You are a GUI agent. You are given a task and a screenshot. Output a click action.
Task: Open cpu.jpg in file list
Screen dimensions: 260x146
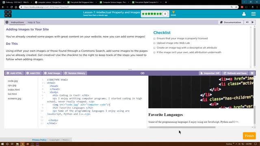click(x=12, y=86)
